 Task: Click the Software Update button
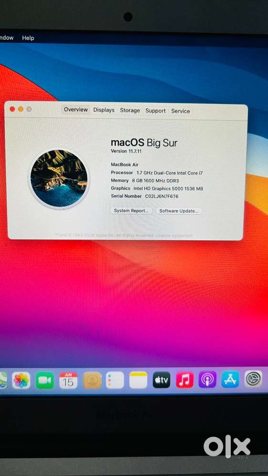tap(179, 211)
